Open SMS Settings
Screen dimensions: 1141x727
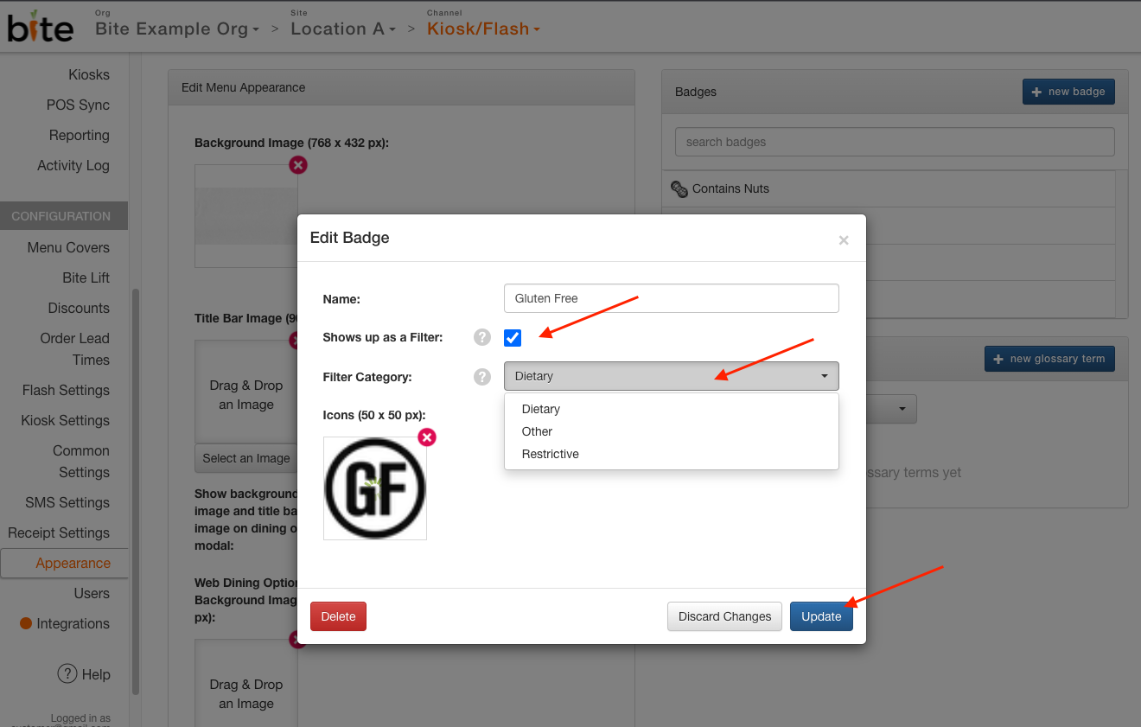pyautogui.click(x=67, y=502)
